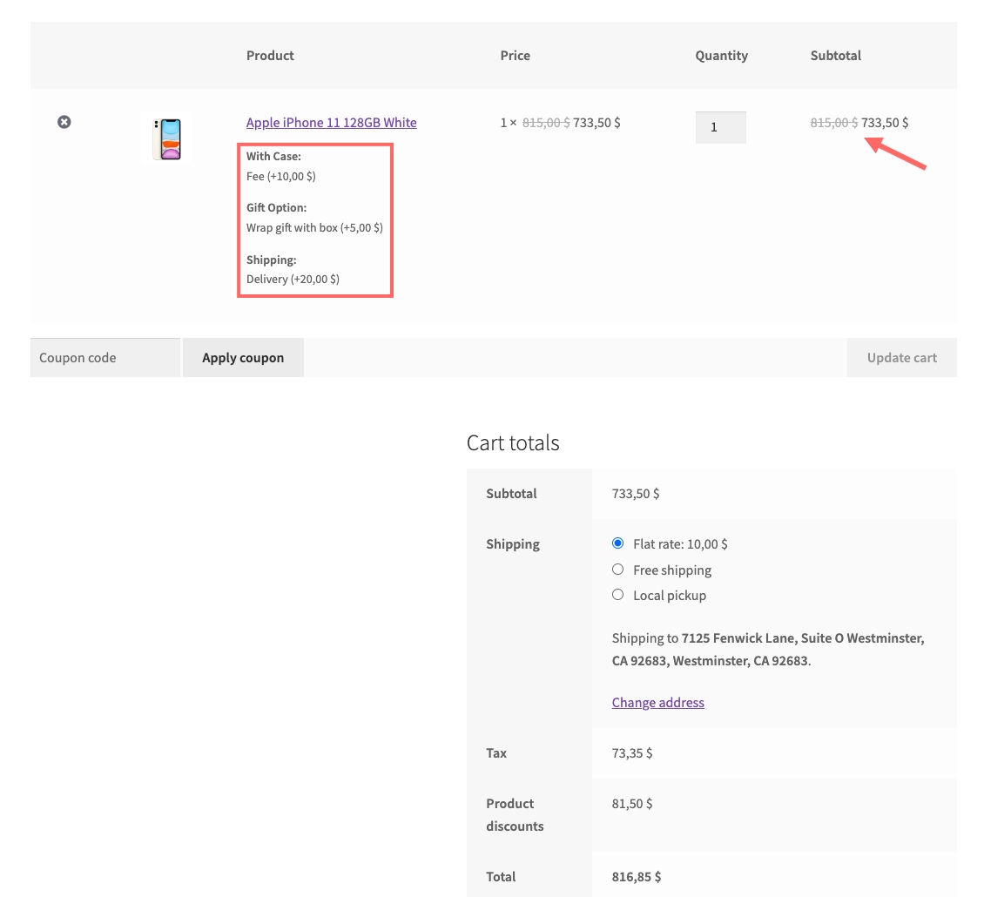This screenshot has height=897, width=984.
Task: Choose the Free shipping radio button
Action: coord(618,570)
